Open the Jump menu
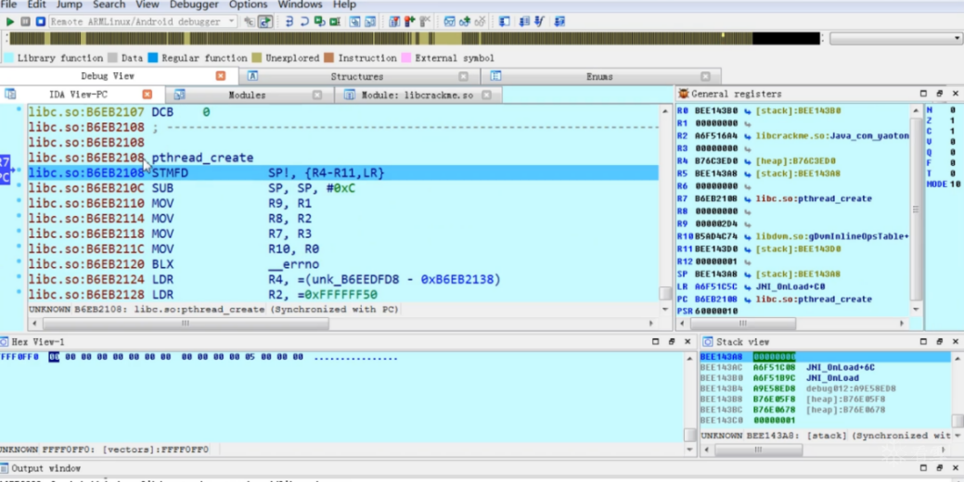964x482 pixels. [x=69, y=5]
